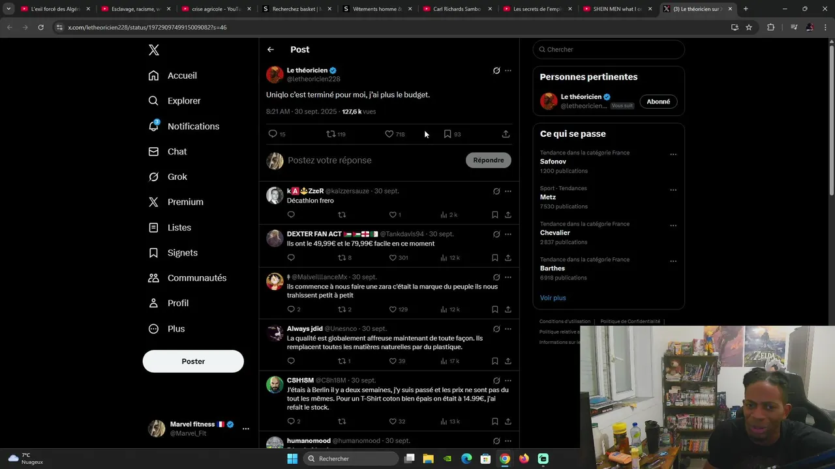Open options for Chevalier trend
The image size is (835, 469).
tap(673, 226)
